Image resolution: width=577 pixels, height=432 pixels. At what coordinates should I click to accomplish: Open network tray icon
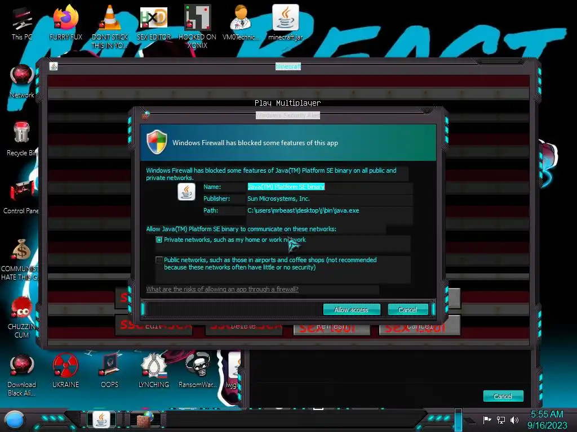500,420
